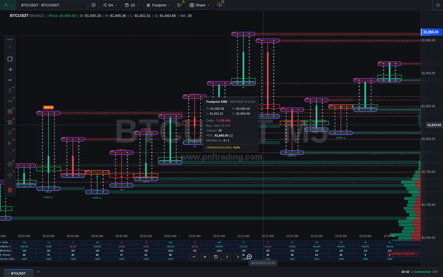Click the +28.9% delta percent cell
Viewport: 443px width, 277px height.
pos(97,247)
